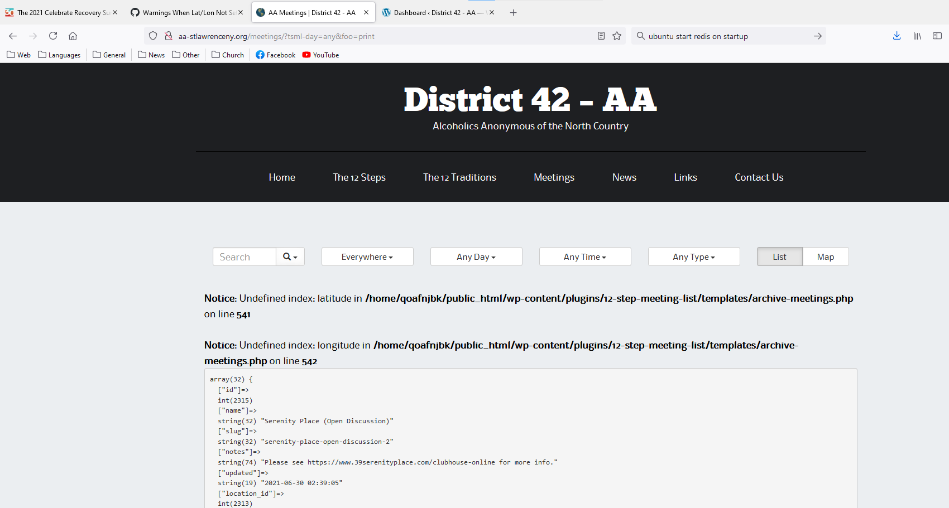Reload the current page

(x=53, y=36)
